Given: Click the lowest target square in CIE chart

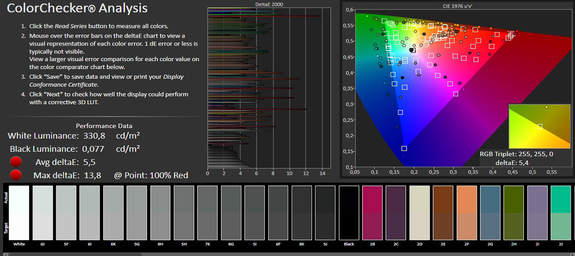Looking at the screenshot, I should (404, 148).
